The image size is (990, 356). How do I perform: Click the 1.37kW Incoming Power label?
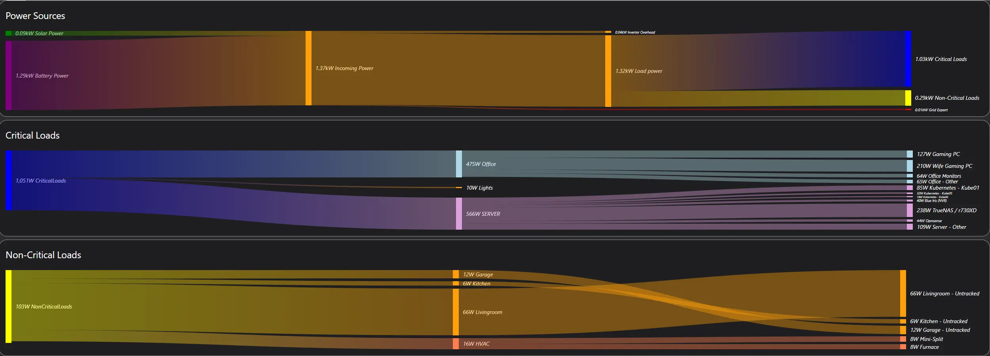[344, 68]
